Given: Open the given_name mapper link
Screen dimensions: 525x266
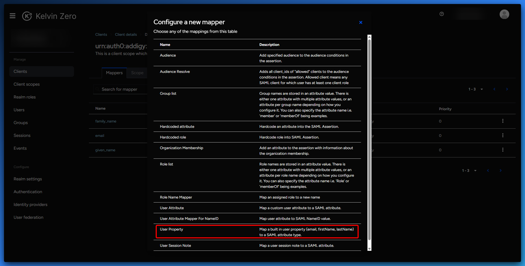Looking at the screenshot, I should tap(105, 150).
